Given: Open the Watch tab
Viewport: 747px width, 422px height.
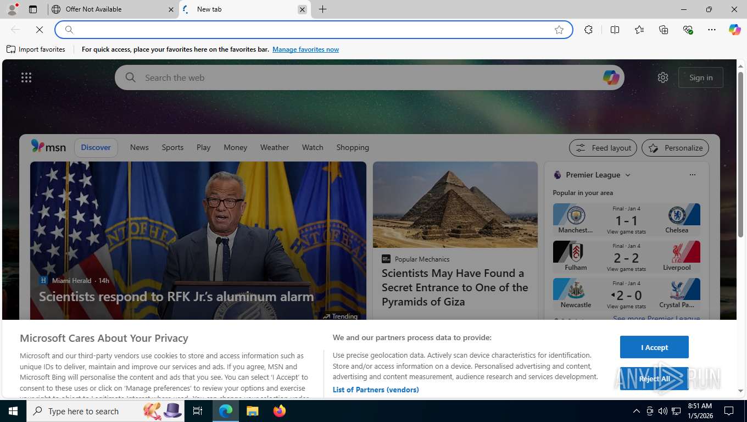Looking at the screenshot, I should (313, 147).
